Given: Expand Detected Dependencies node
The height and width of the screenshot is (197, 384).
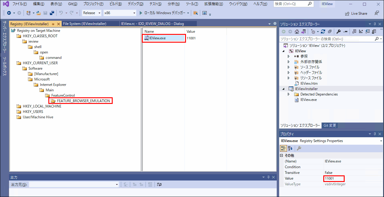Looking at the screenshot, I should pos(289,94).
